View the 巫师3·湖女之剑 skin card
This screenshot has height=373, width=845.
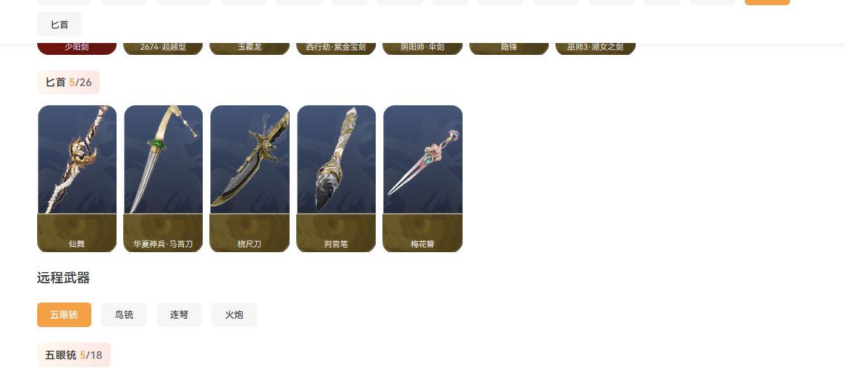(x=596, y=48)
